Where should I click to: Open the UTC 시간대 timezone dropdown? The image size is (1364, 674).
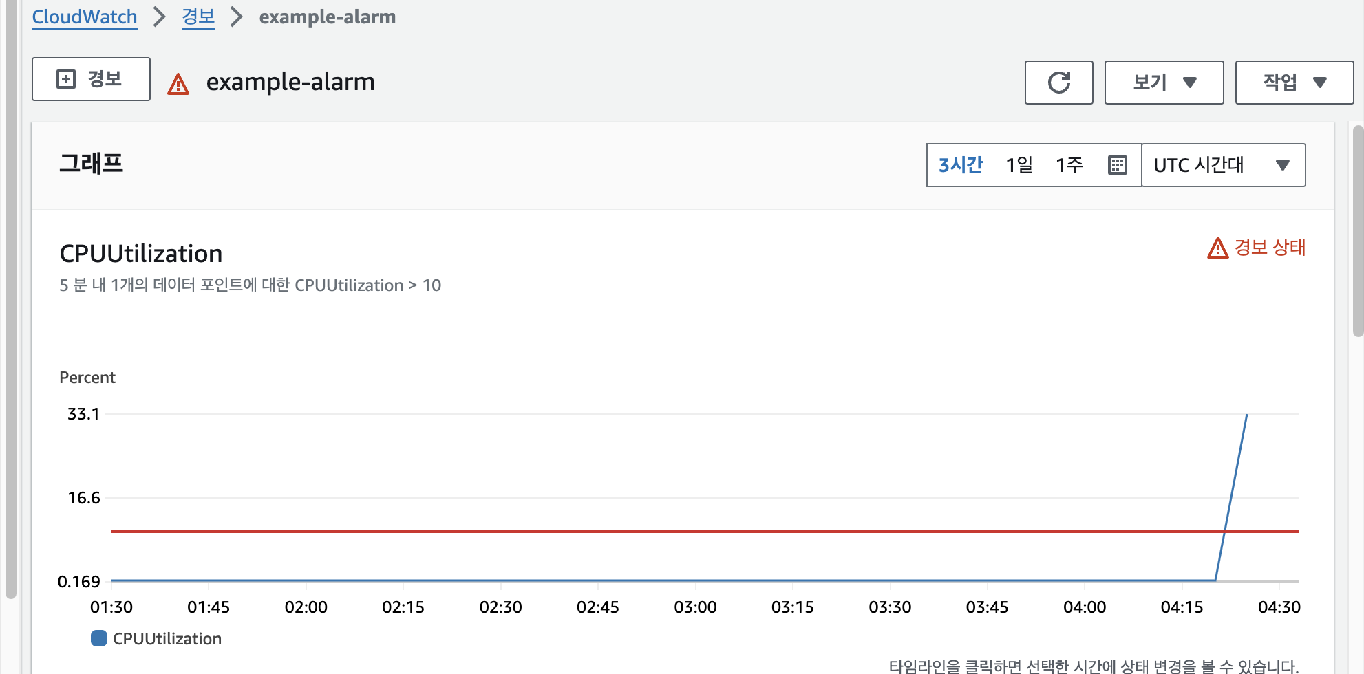pyautogui.click(x=1222, y=165)
